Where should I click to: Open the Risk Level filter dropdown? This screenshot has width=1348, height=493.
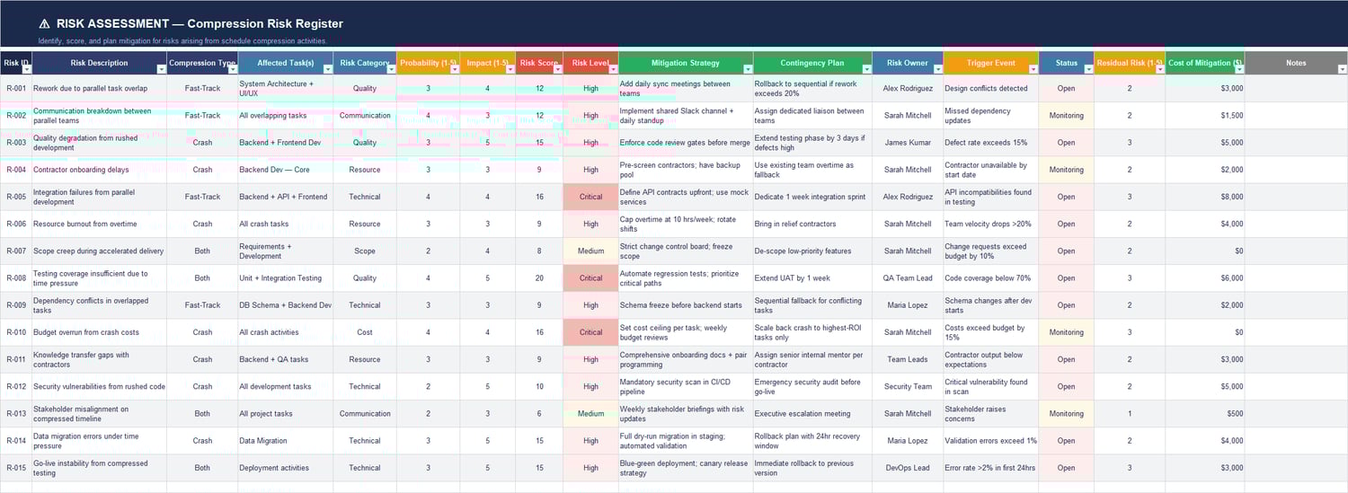point(613,68)
